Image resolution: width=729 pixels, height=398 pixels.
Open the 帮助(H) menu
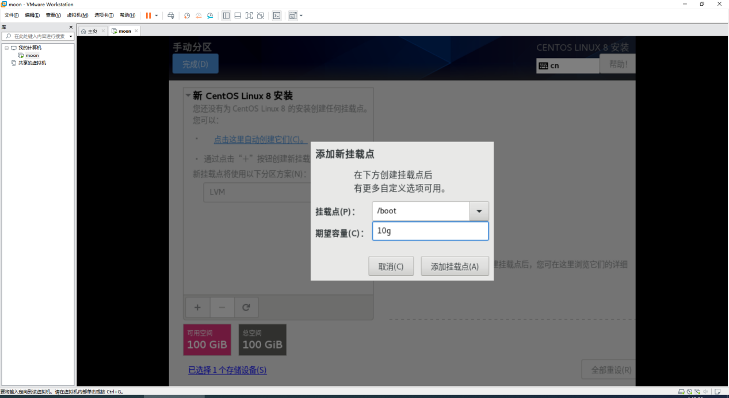pyautogui.click(x=128, y=16)
